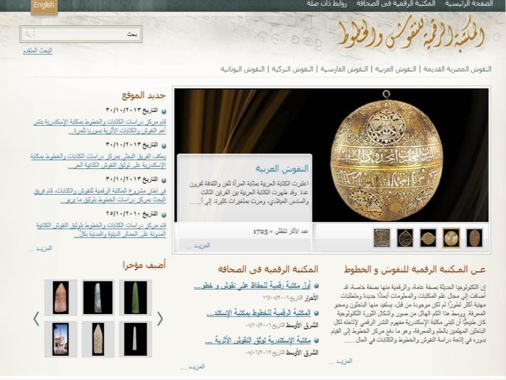Open the pink stone artifact thumbnail
Screen dimensions: 506x380
(x=61, y=298)
